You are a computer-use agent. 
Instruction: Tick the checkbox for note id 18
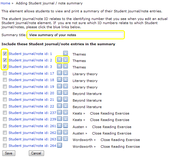pos(5,80)
